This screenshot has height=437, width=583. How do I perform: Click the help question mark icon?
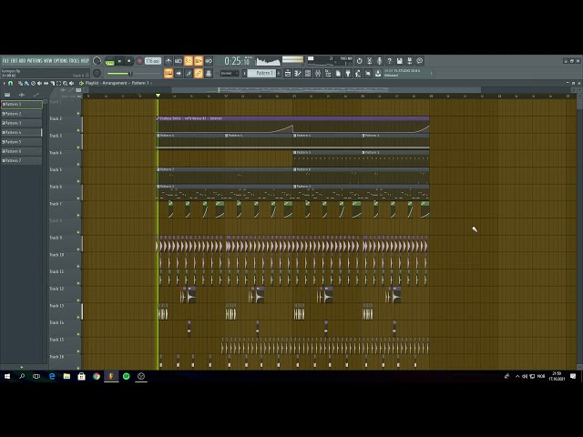(x=390, y=61)
